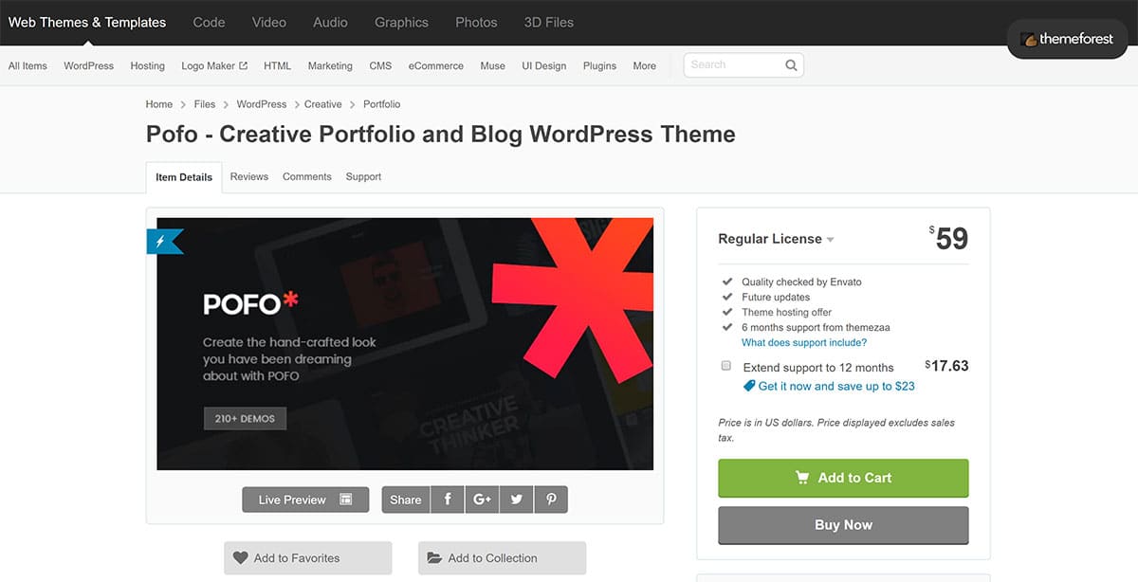Click the Add to Cart button

coord(843,478)
